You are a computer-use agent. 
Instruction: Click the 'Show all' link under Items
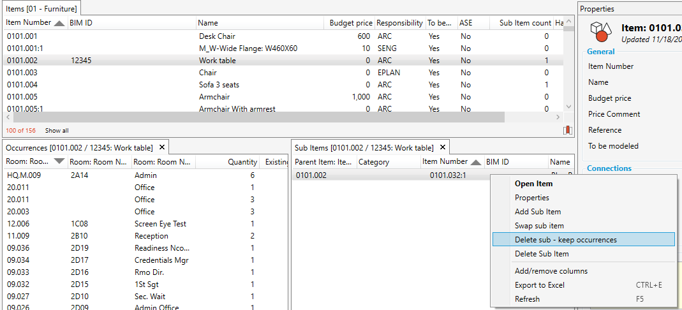[x=57, y=130]
